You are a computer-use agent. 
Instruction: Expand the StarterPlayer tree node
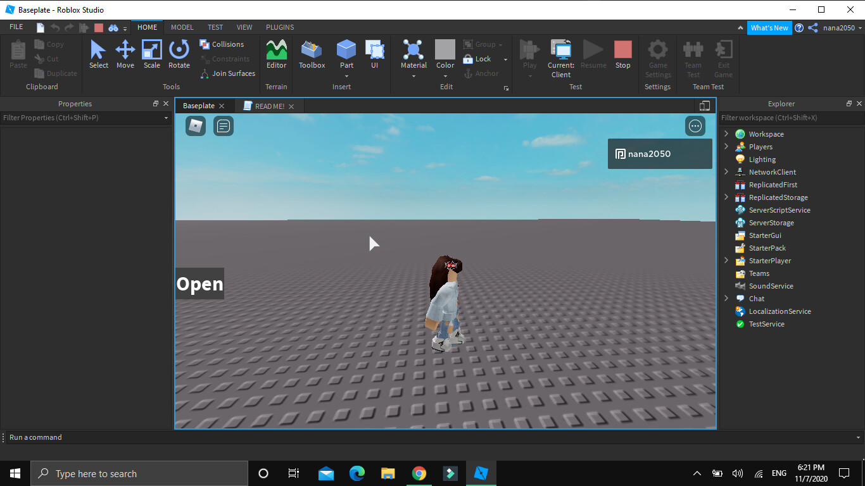point(726,261)
